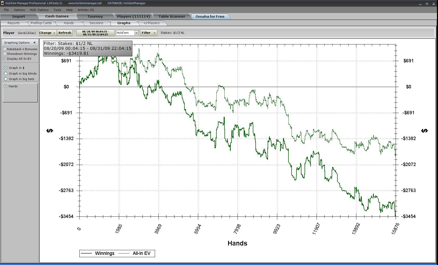Click the Hold'em Manager app icon in title bar

pos(2,3)
